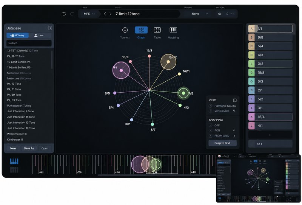Click the large yellow node on the graph

click(x=168, y=62)
